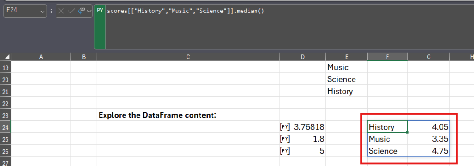Select row 23 header
Screen dimensions: 474x166
(6, 115)
